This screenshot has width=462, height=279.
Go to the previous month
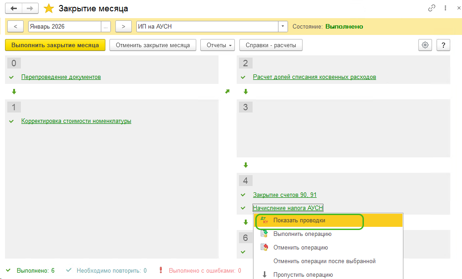15,26
